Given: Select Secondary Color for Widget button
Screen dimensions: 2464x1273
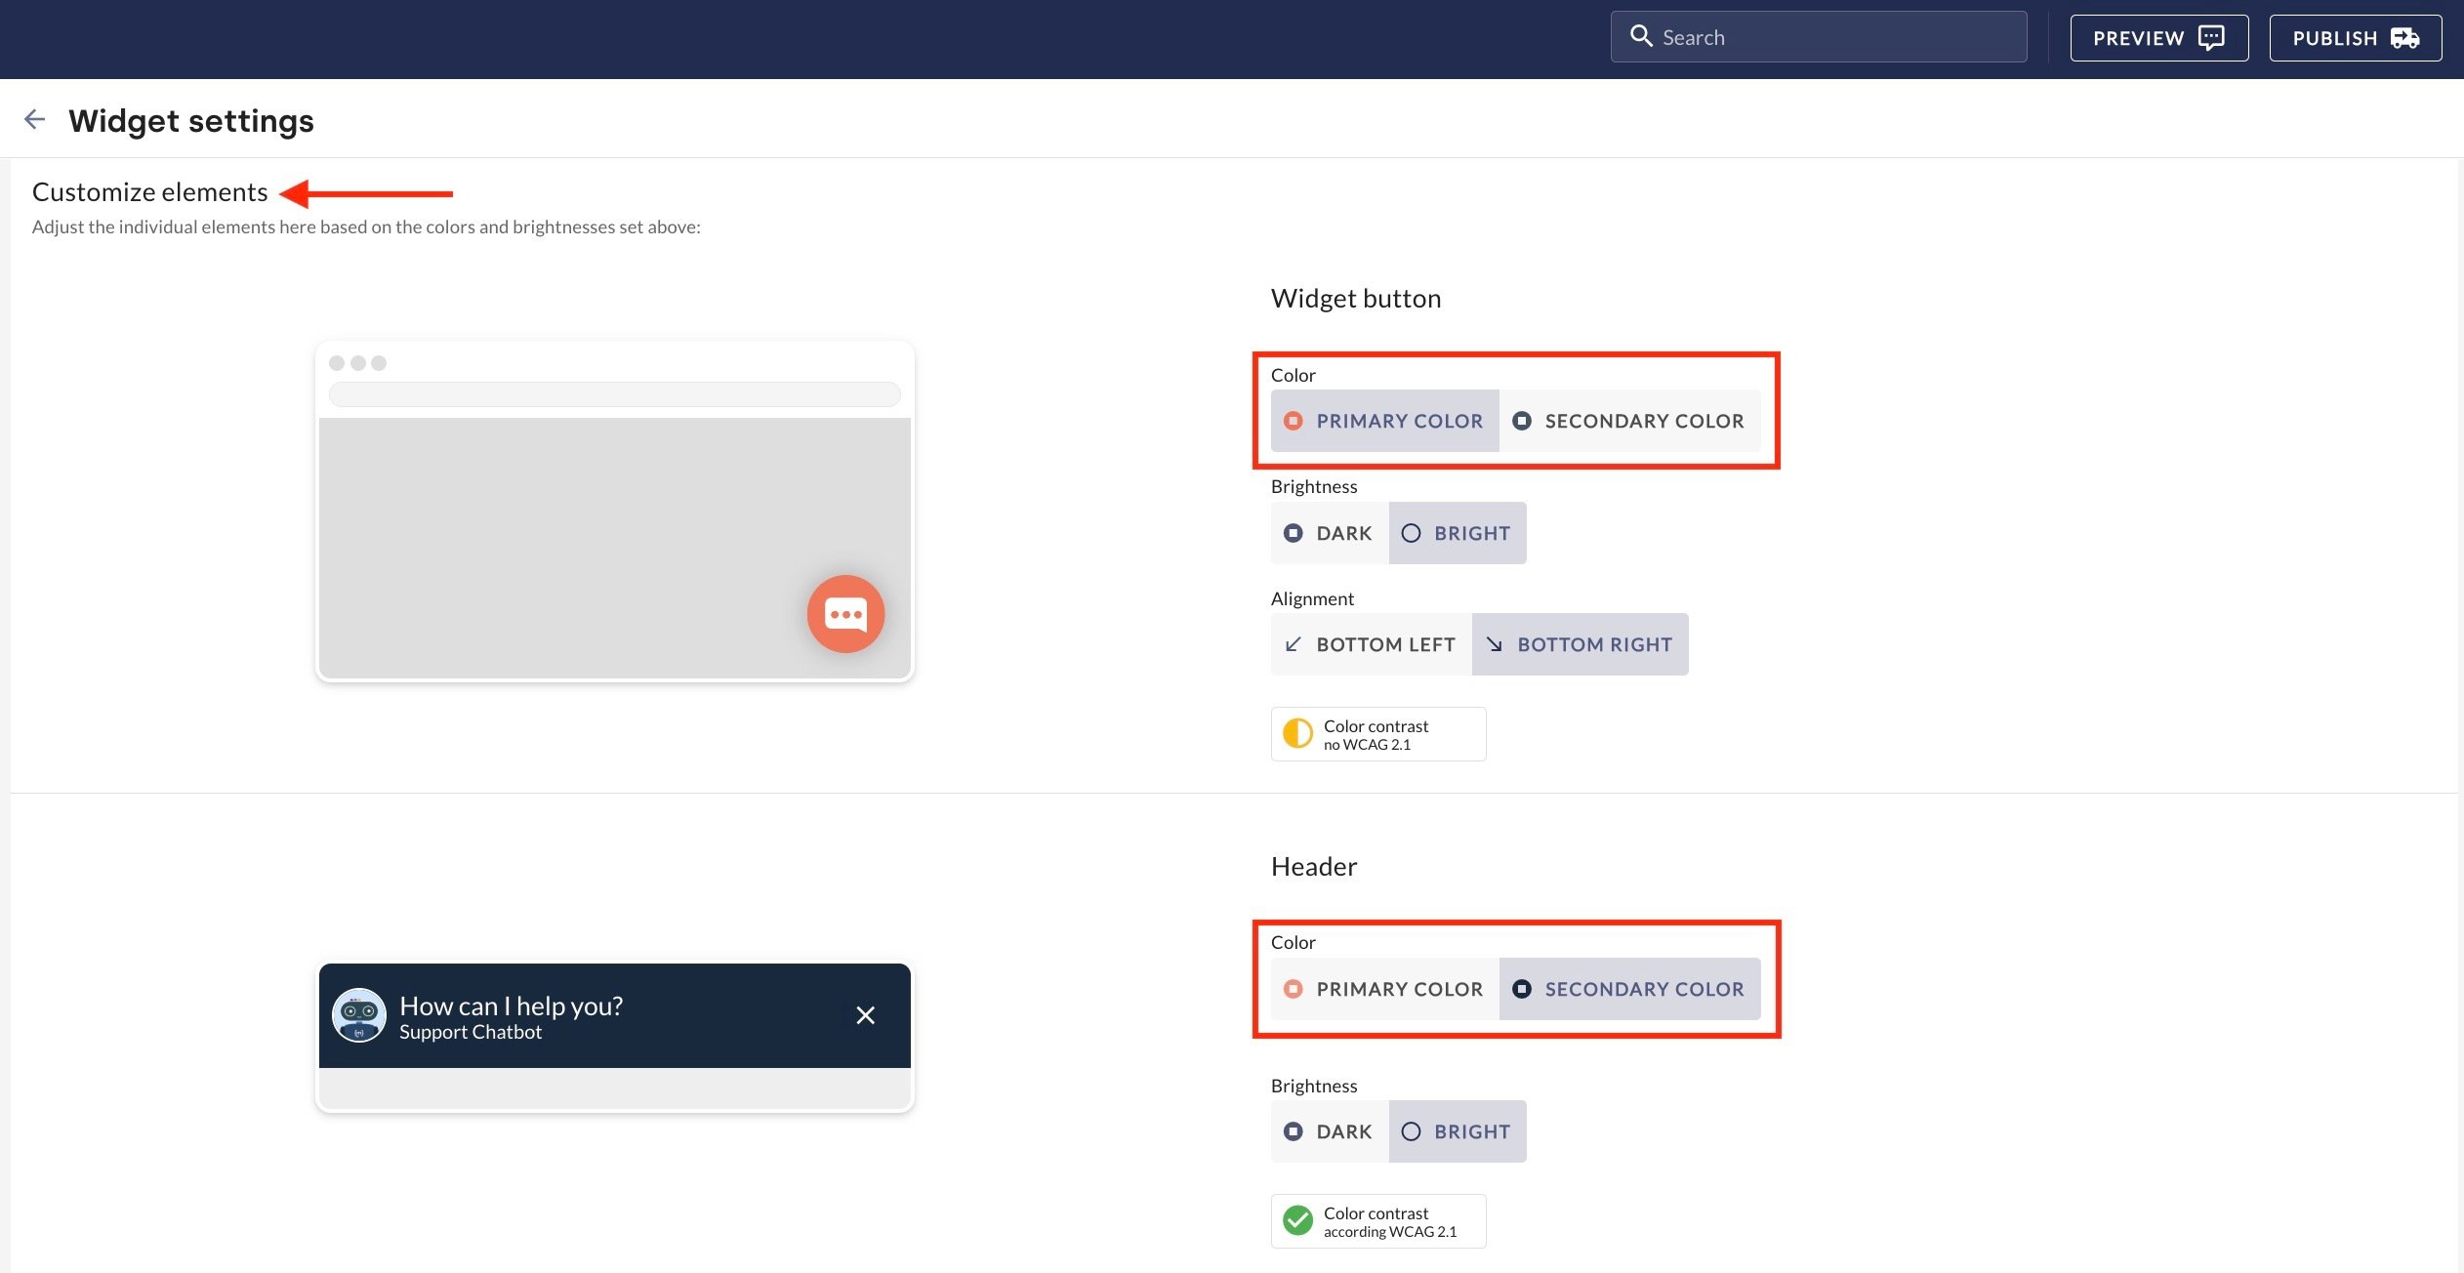Looking at the screenshot, I should (1629, 421).
